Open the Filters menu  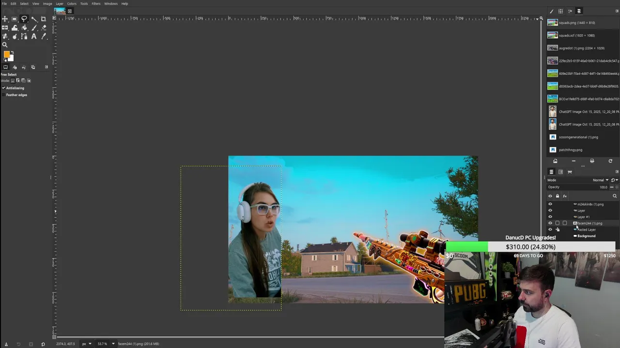(x=96, y=3)
